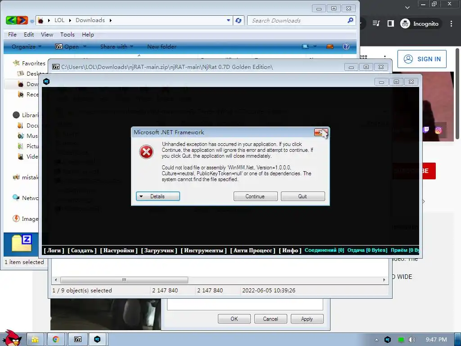461x346 pixels.
Task: Select Downloads in the address breadcrumb
Action: click(x=90, y=20)
